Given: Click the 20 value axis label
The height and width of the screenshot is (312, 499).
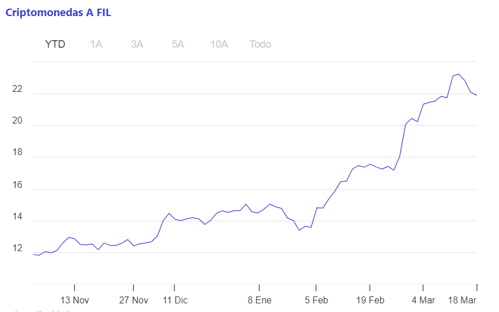Looking at the screenshot, I should [17, 120].
